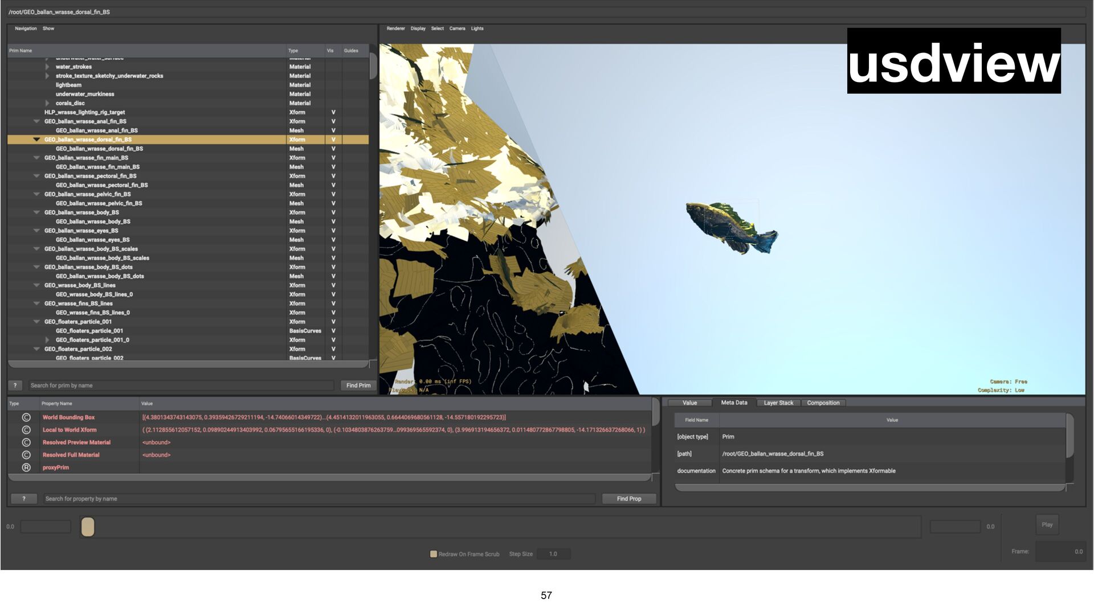The width and height of the screenshot is (1094, 615).
Task: Select GEO_wrasse_fins_BS_lines_0 row
Action: tap(188, 313)
